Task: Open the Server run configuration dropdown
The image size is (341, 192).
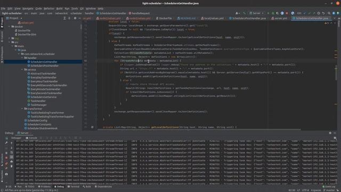Action: pyautogui.click(x=257, y=13)
